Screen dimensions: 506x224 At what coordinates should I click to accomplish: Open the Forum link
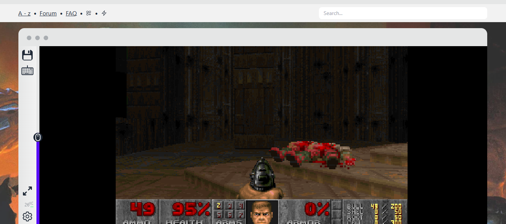[x=48, y=14]
